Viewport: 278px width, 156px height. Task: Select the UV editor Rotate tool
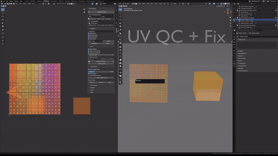[x=3, y=20]
